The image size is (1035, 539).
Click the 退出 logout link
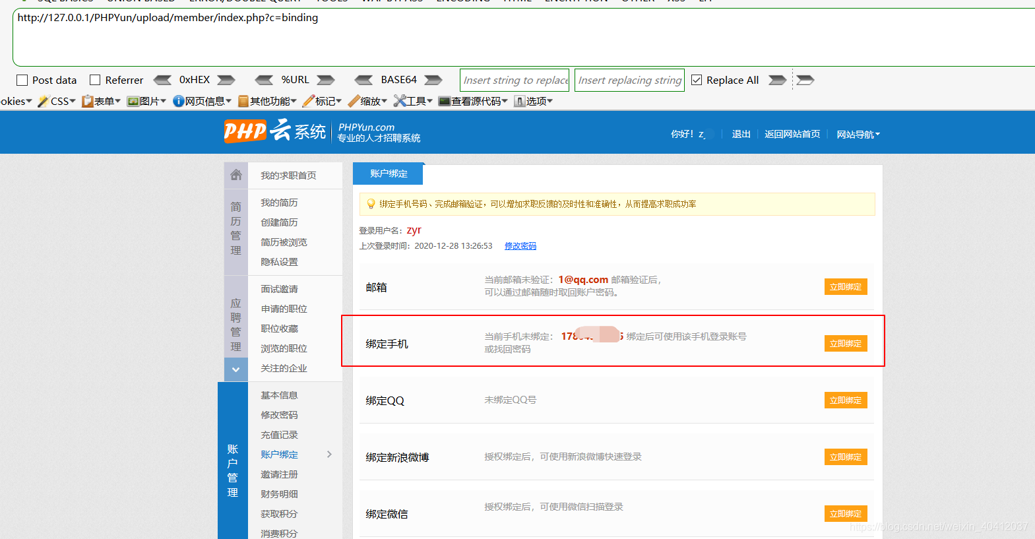(741, 134)
